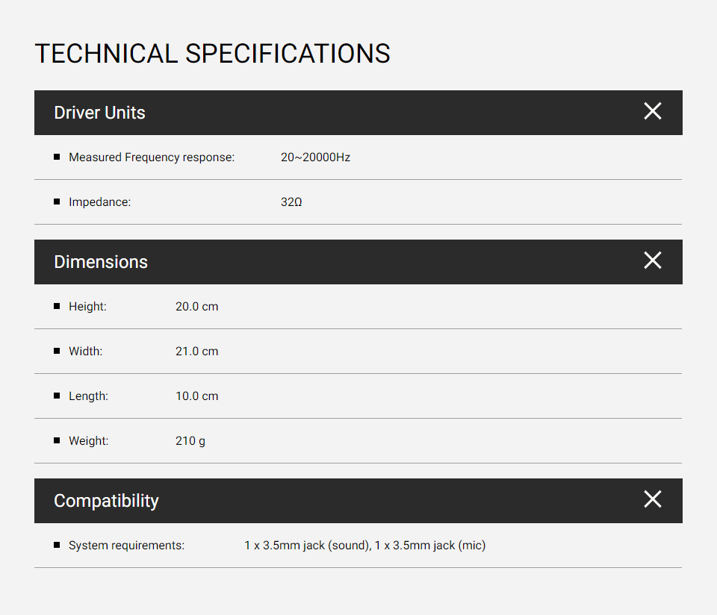
Task: Click the Weight label
Action: pos(88,441)
